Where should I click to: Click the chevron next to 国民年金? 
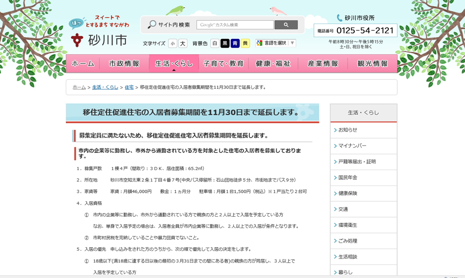click(x=335, y=178)
